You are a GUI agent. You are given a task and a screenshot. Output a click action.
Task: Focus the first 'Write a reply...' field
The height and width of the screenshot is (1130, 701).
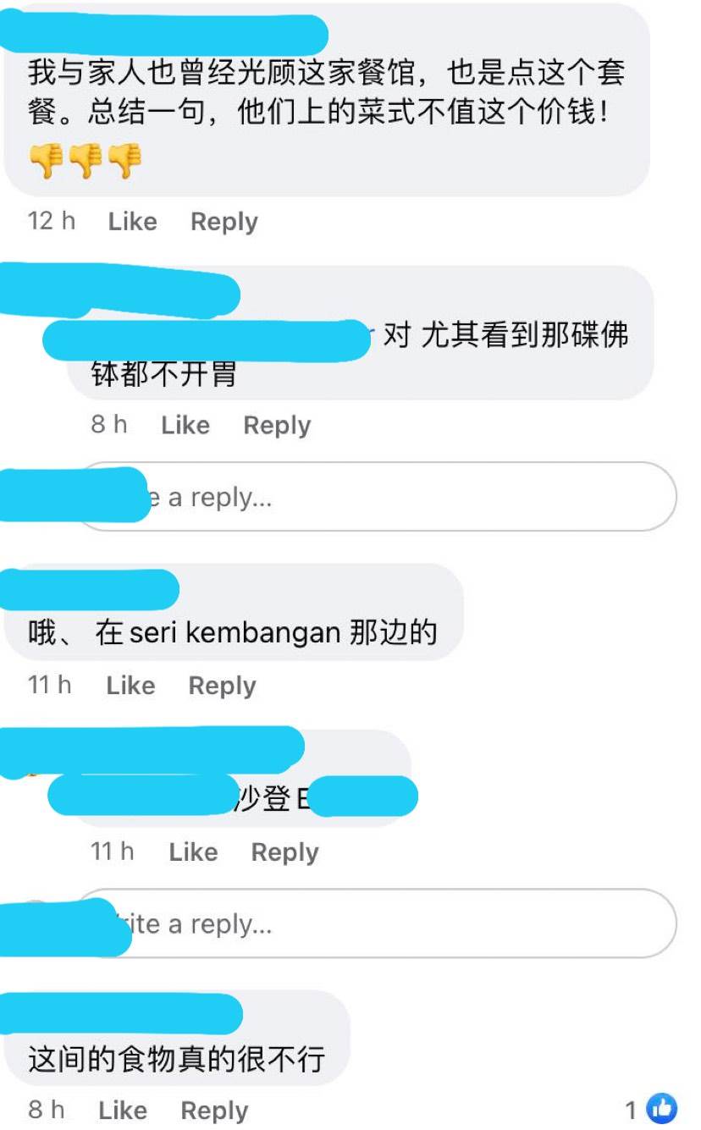(377, 497)
